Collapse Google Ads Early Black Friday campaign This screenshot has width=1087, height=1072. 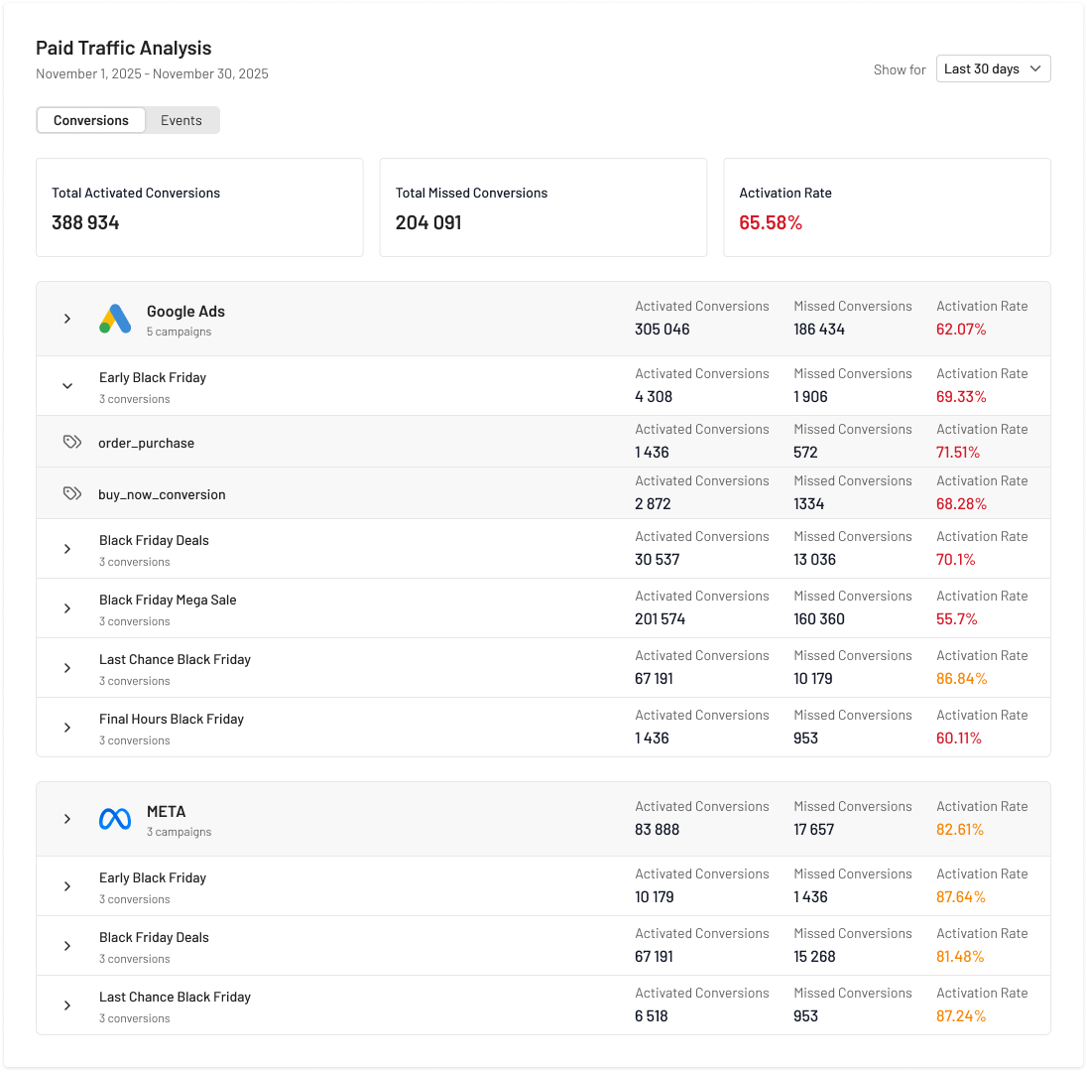67,386
